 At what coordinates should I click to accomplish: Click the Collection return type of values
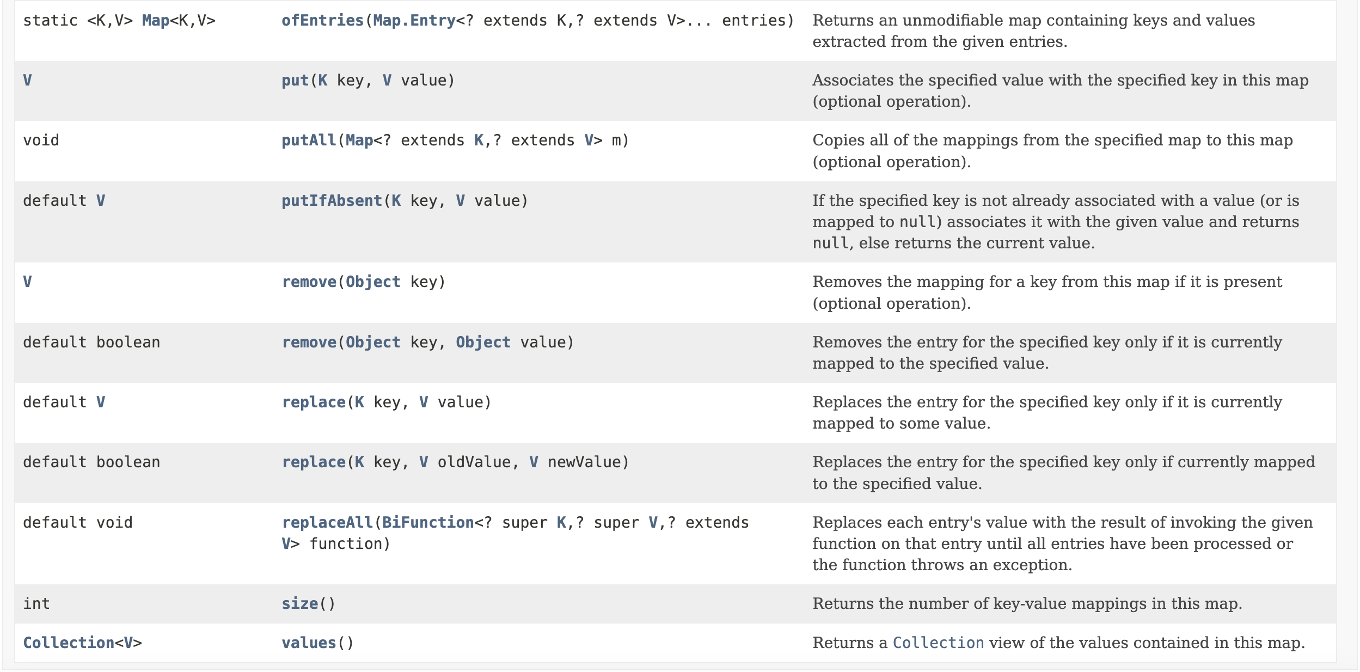pos(69,643)
